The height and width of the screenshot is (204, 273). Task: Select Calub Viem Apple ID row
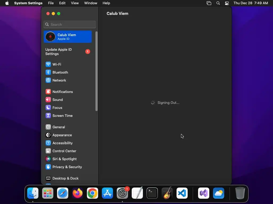68,37
